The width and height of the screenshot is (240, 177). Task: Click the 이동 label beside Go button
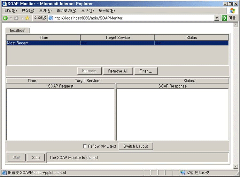(232, 18)
